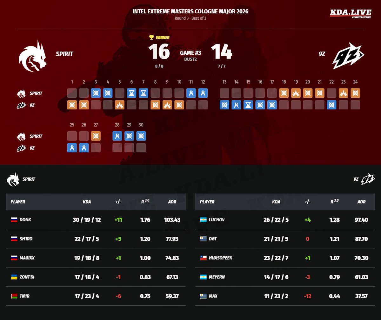Click the Russian flag next to DONK

14,220
